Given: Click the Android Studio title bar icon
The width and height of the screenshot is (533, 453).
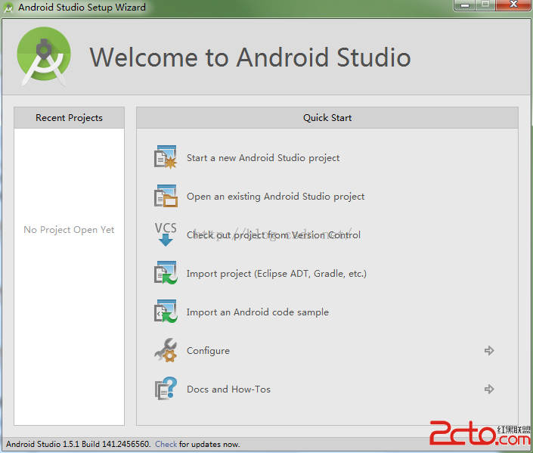Looking at the screenshot, I should click(8, 7).
